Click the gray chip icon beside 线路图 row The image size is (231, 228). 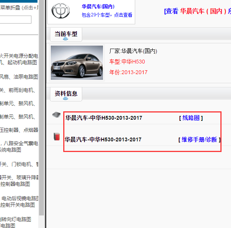click(x=56, y=115)
